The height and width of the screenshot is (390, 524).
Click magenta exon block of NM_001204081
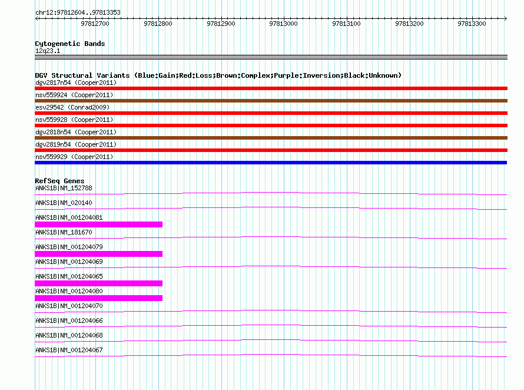(98, 224)
